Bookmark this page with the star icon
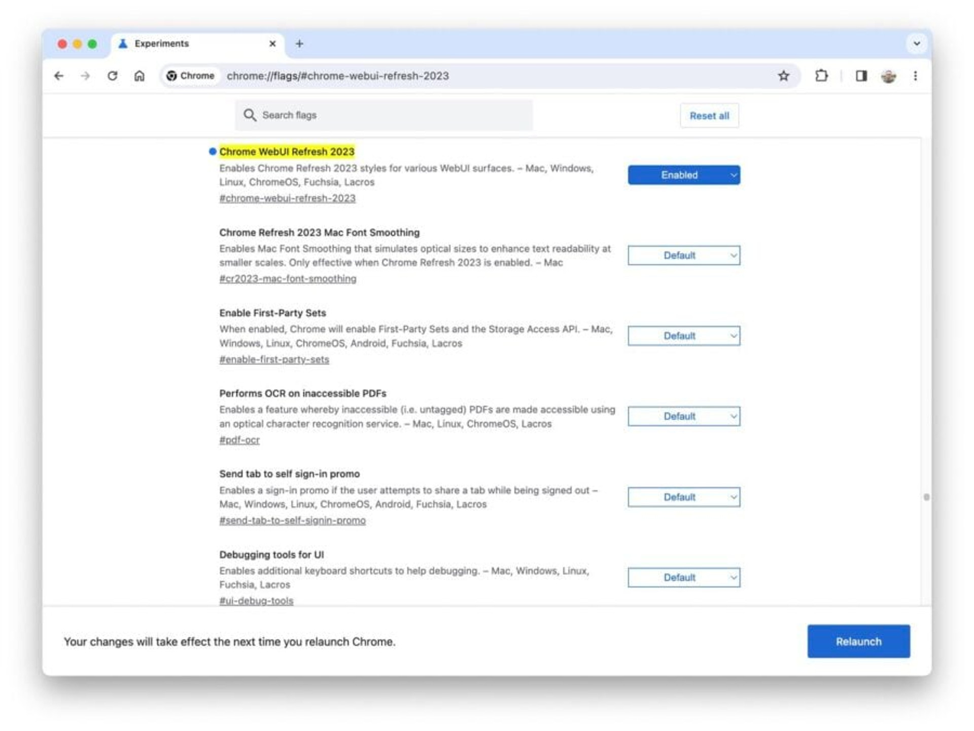 coord(784,76)
